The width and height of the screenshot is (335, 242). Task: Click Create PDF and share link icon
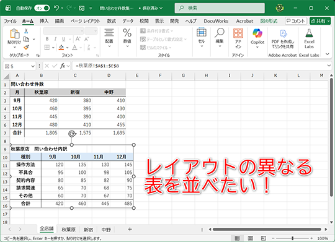click(x=283, y=33)
